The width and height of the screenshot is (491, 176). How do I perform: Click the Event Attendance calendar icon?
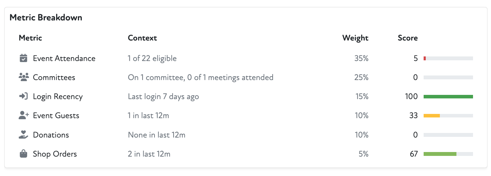tap(23, 58)
